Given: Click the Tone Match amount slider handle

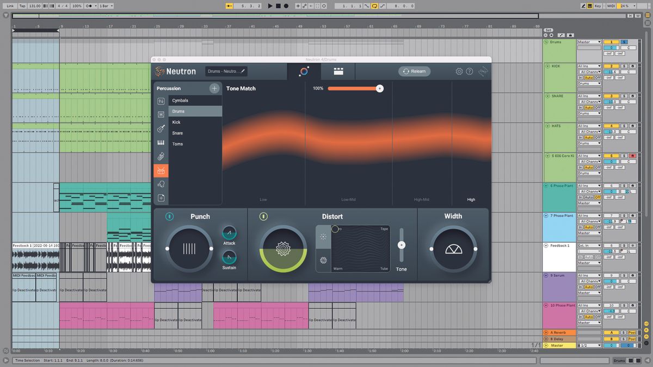Looking at the screenshot, I should click(x=379, y=88).
